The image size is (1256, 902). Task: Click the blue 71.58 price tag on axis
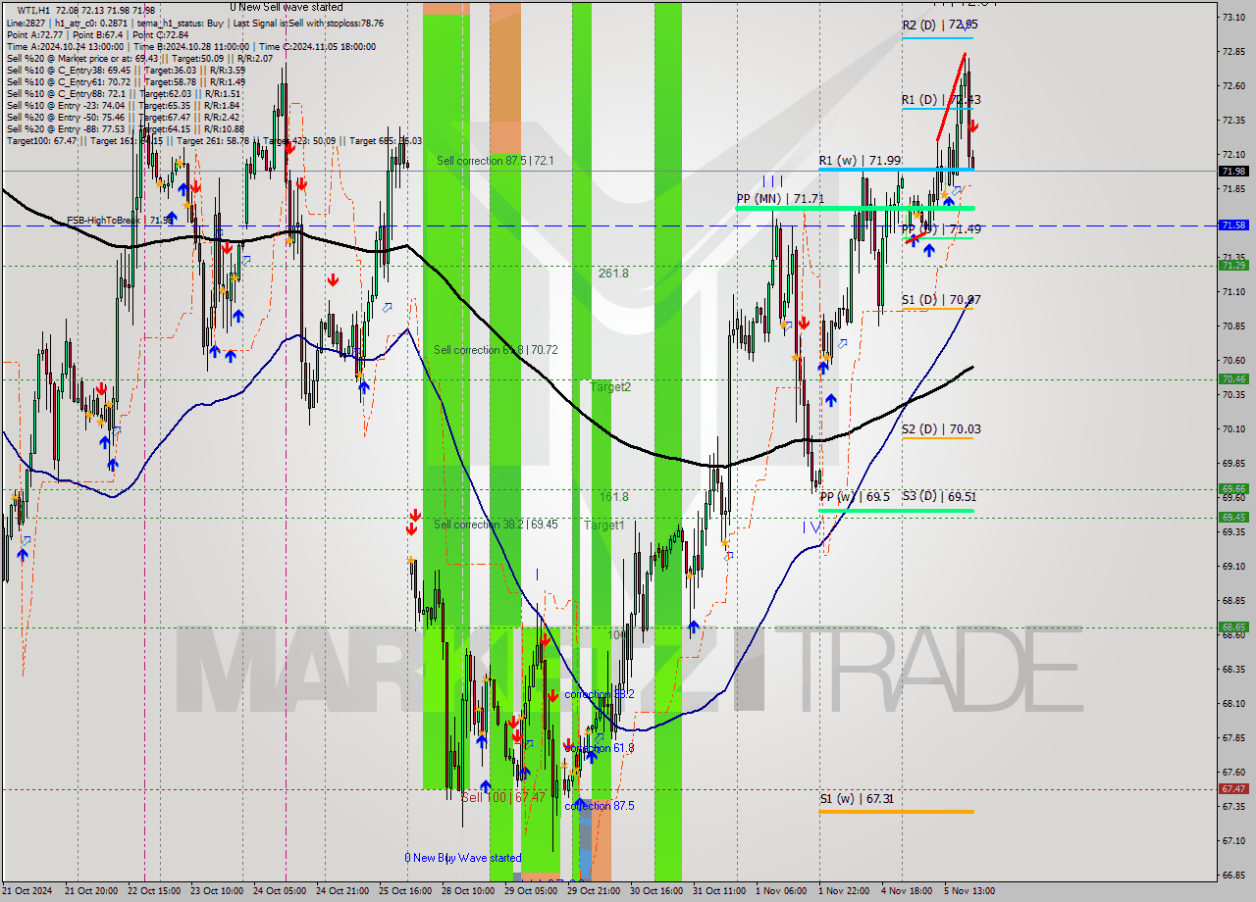point(1233,225)
